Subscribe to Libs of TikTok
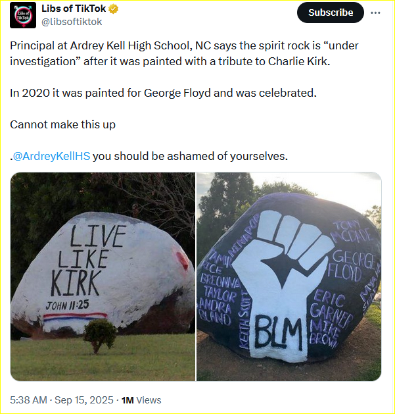The height and width of the screenshot is (414, 395). 331,13
